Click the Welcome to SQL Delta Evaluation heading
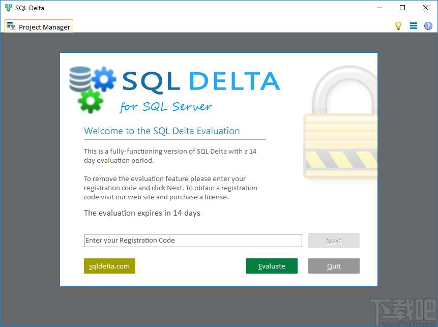438x327 pixels. point(162,131)
